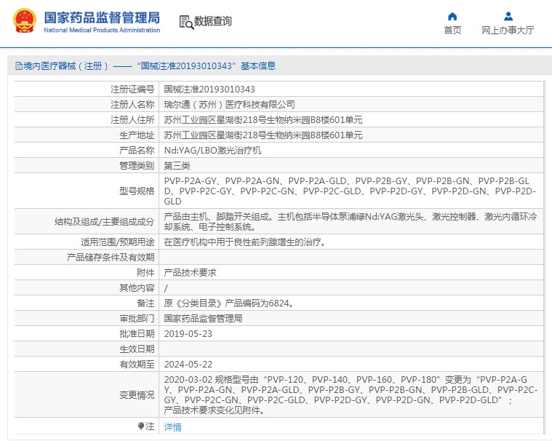Viewport: 552px width, 441px height.
Task: Click the 产品名称 row label
Action: pos(137,151)
